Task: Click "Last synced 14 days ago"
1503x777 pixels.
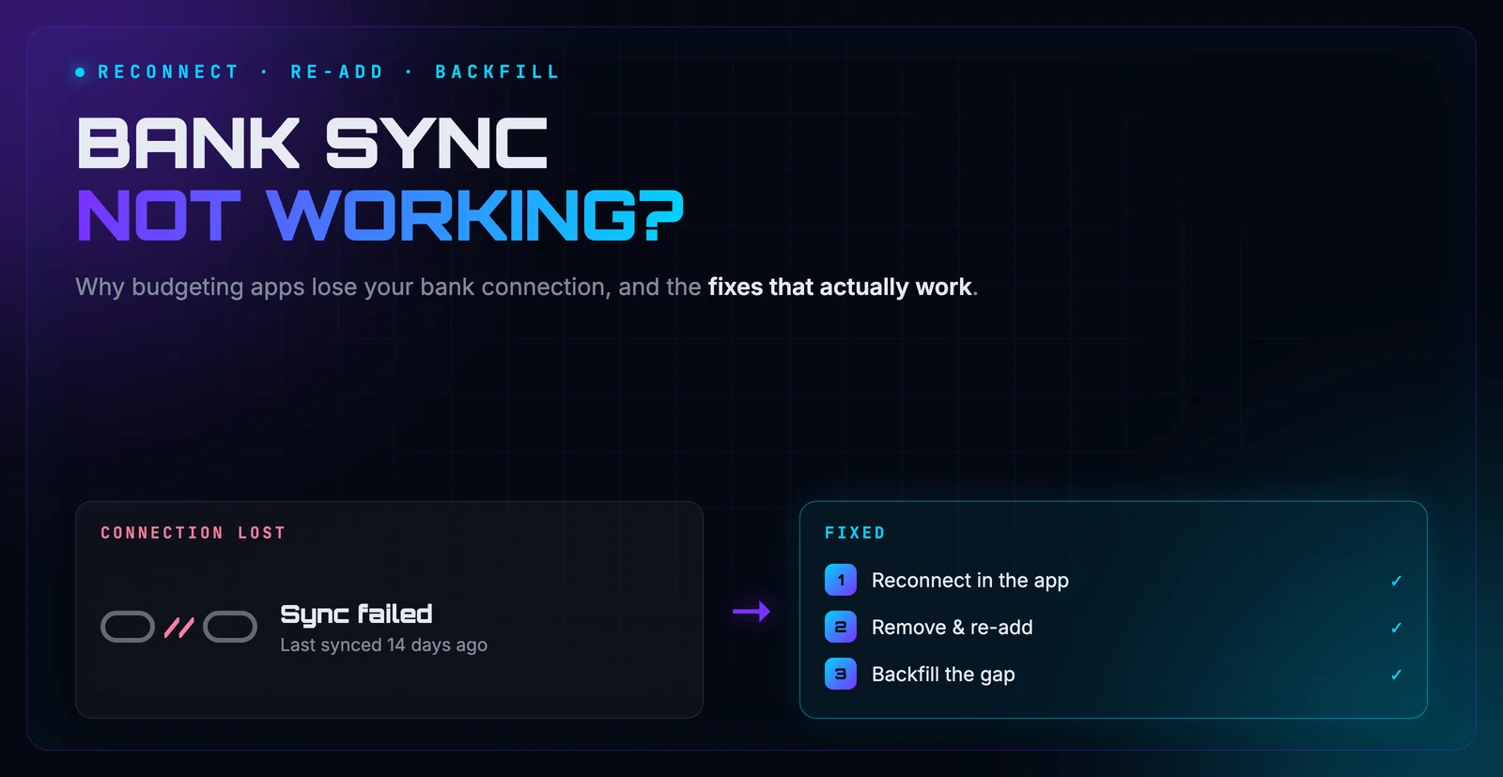Action: coord(383,645)
